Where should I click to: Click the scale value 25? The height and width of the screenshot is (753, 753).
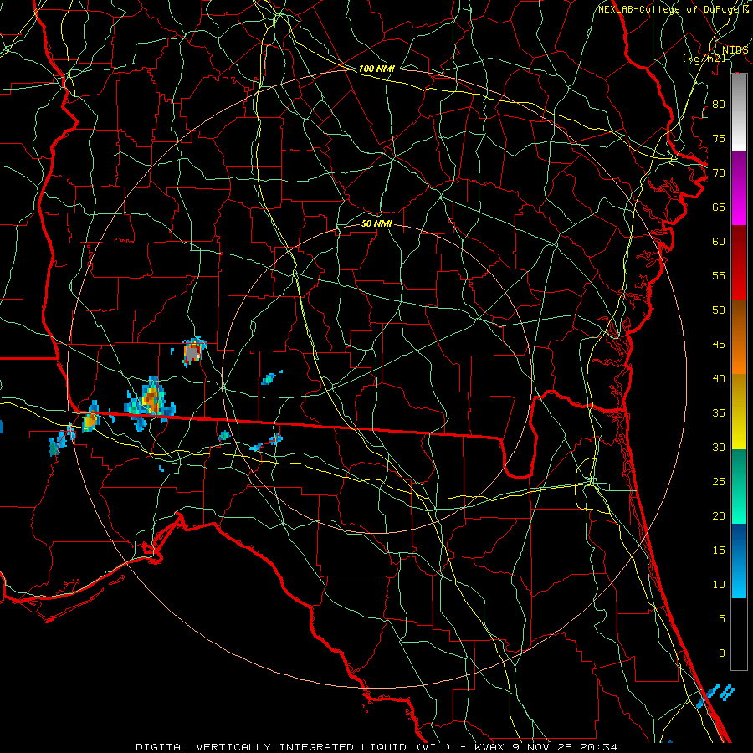pyautogui.click(x=719, y=482)
